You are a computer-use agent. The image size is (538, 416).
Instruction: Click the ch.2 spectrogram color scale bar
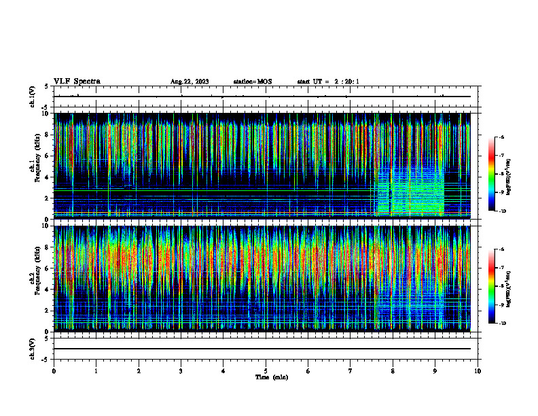[491, 286]
